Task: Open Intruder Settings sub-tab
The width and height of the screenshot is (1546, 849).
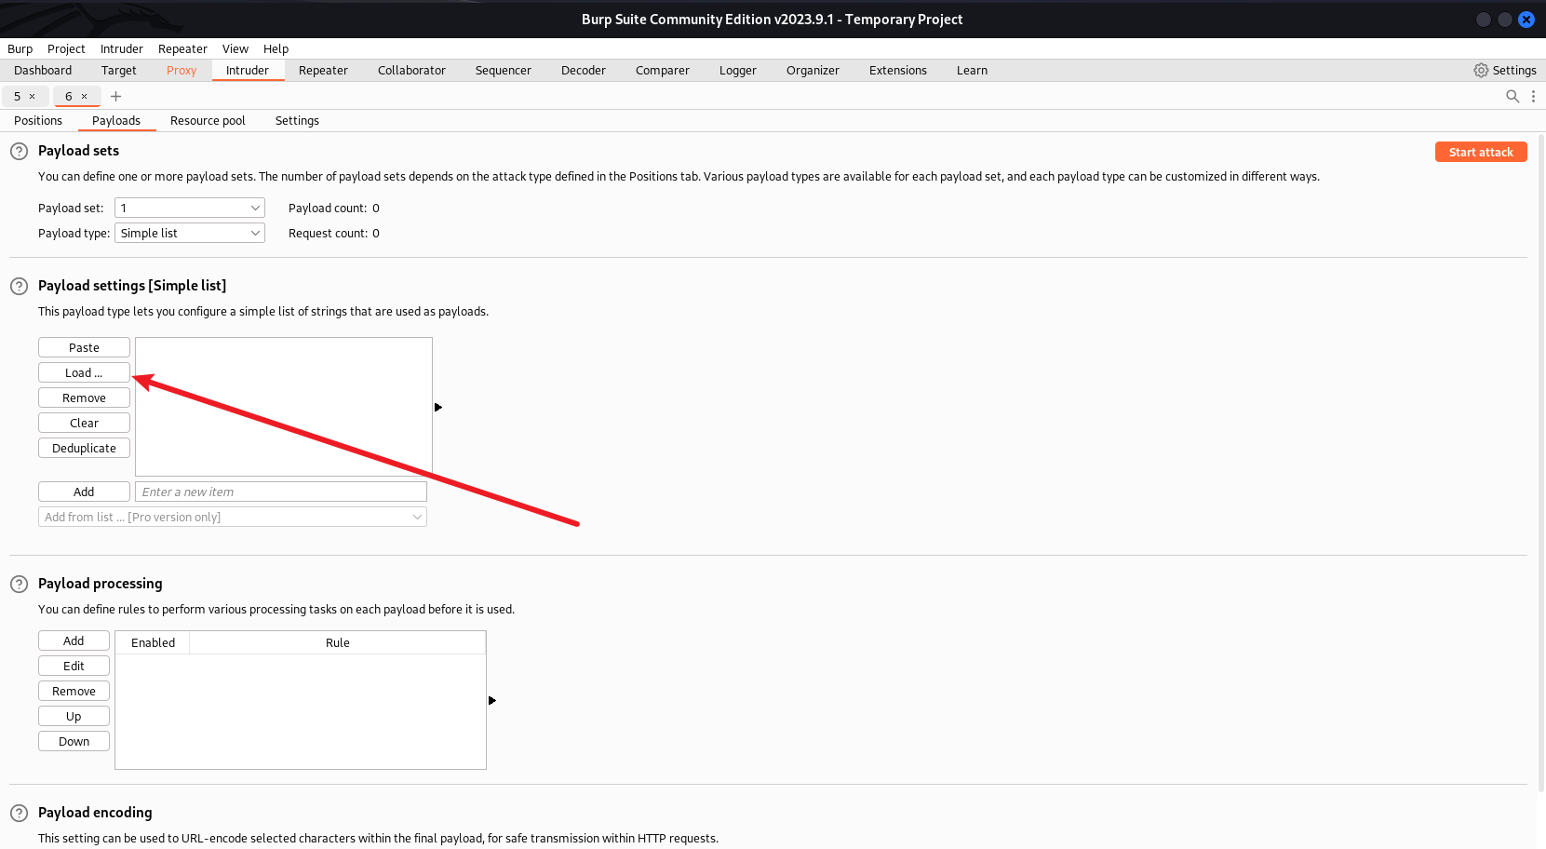Action: (x=297, y=120)
